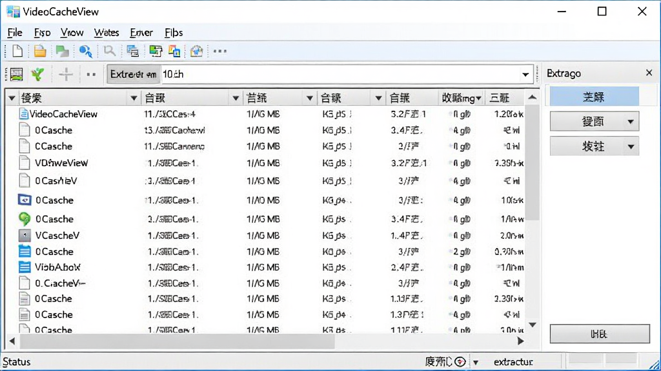The width and height of the screenshot is (661, 371).
Task: Open the Fisp menu
Action: (x=42, y=32)
